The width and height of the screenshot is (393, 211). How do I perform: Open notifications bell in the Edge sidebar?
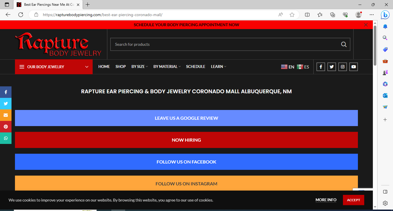tap(385, 26)
